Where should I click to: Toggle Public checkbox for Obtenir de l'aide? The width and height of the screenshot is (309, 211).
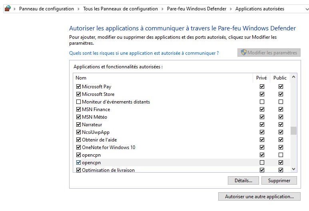(281, 140)
